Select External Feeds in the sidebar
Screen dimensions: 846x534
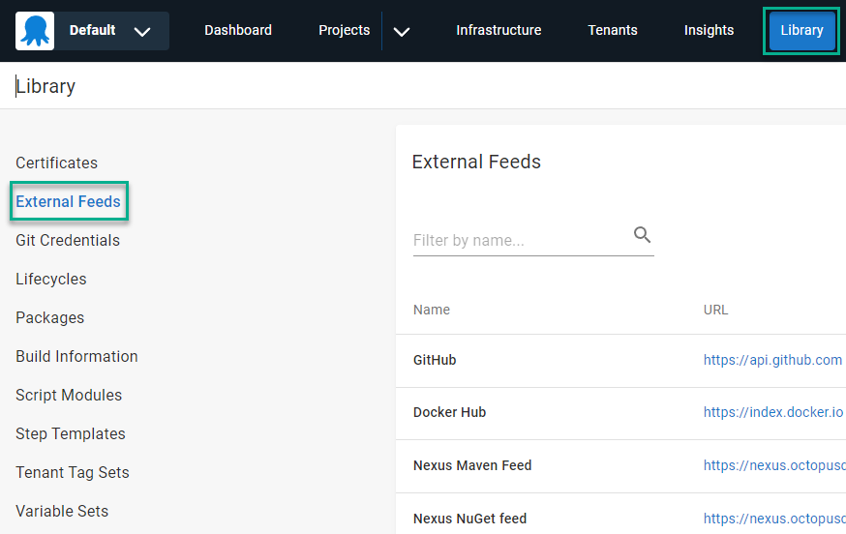(x=68, y=201)
